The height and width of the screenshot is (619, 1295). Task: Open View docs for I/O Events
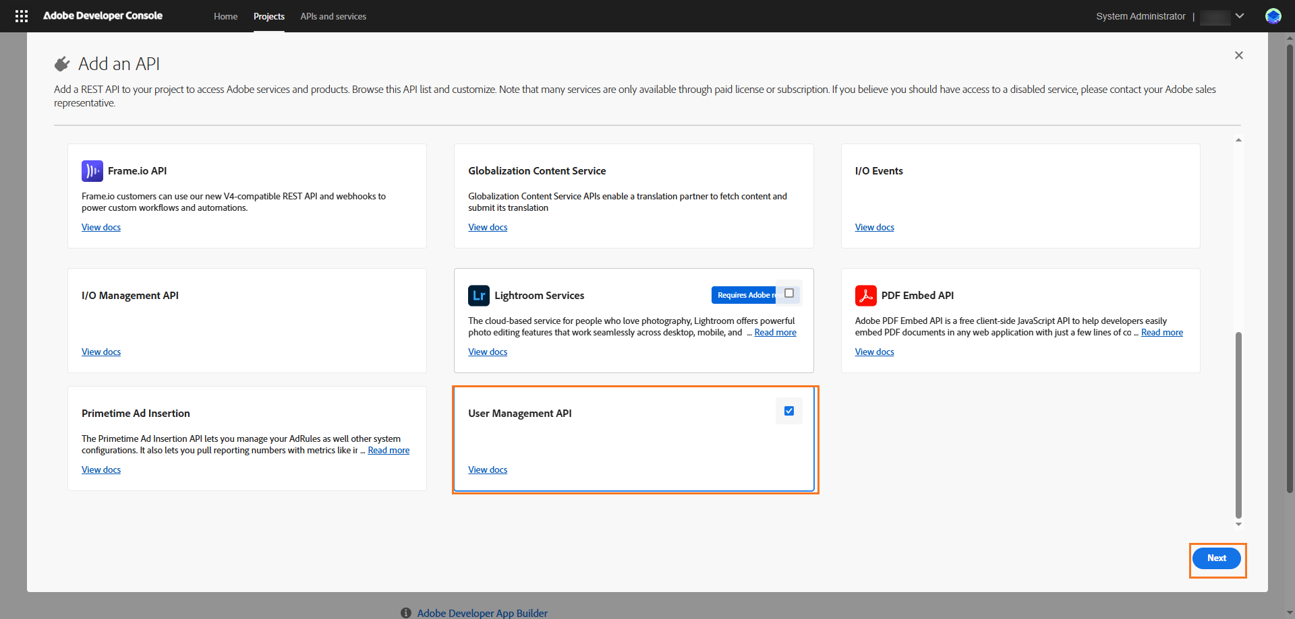(x=875, y=227)
